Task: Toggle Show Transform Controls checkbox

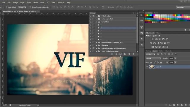Action: point(30,7)
